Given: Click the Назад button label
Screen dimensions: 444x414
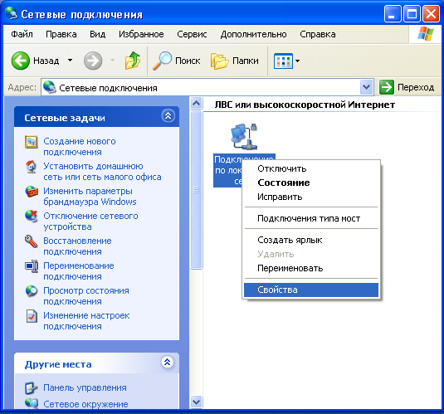Looking at the screenshot, I should (46, 61).
